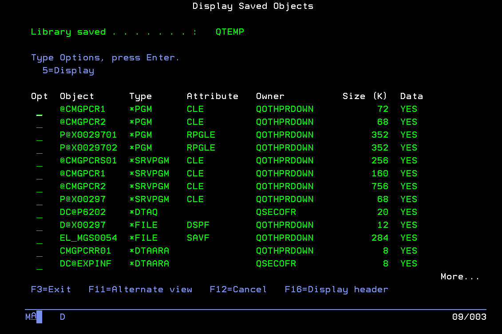Click the Library saved label
The image size is (502, 334).
click(x=68, y=32)
